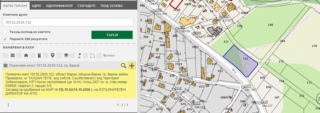Tick the 'Всички' checkbox

pyautogui.click(x=99, y=55)
